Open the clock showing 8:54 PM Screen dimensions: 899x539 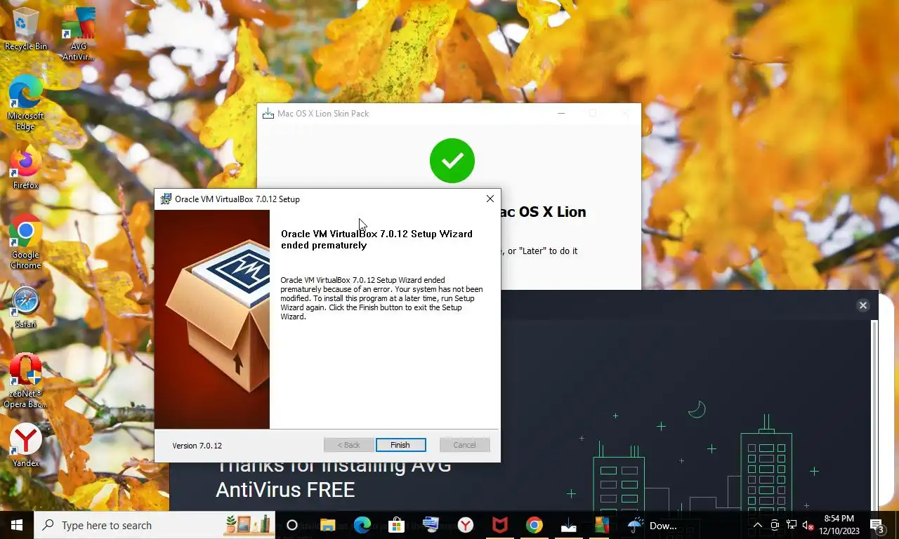(x=839, y=525)
